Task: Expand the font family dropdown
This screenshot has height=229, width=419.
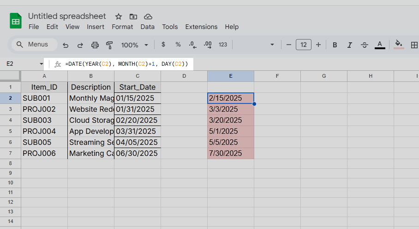Action: (x=272, y=45)
